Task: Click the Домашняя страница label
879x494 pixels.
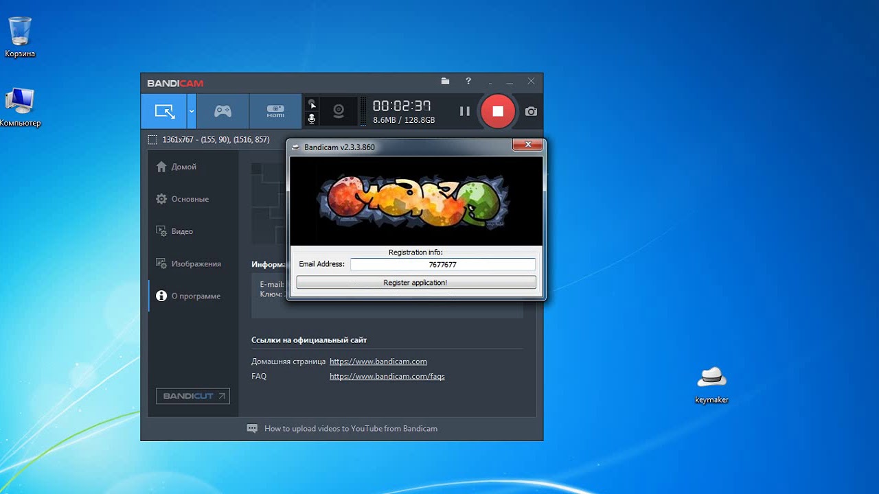Action: 288,362
